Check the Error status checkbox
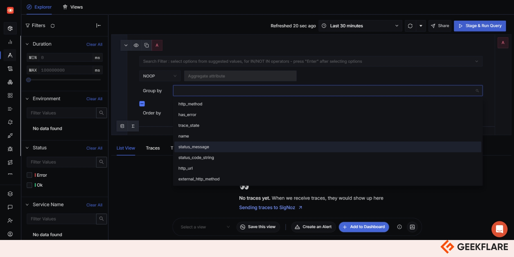 click(x=30, y=175)
